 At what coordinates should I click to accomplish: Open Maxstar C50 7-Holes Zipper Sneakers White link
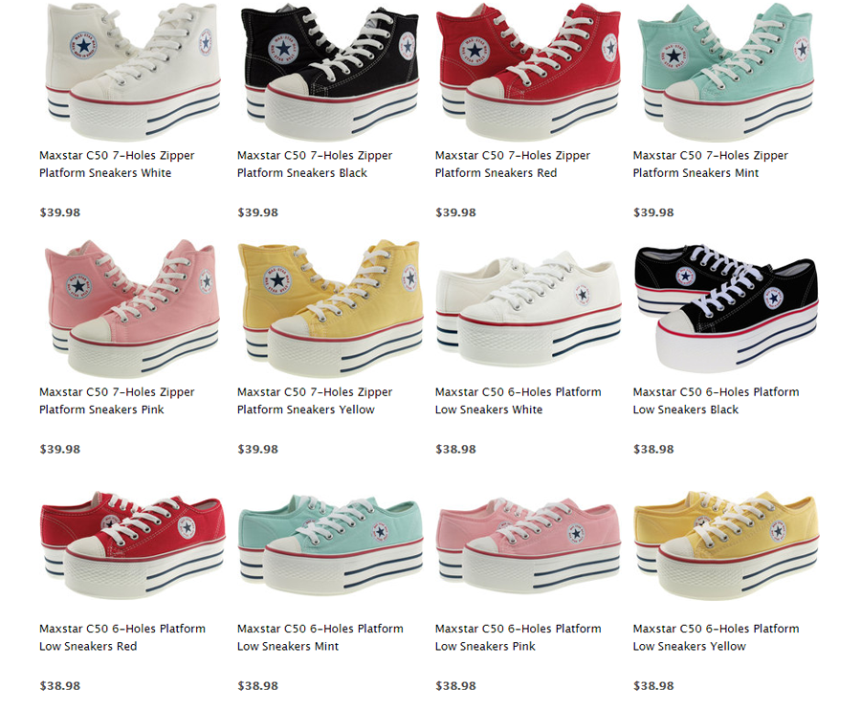click(117, 165)
